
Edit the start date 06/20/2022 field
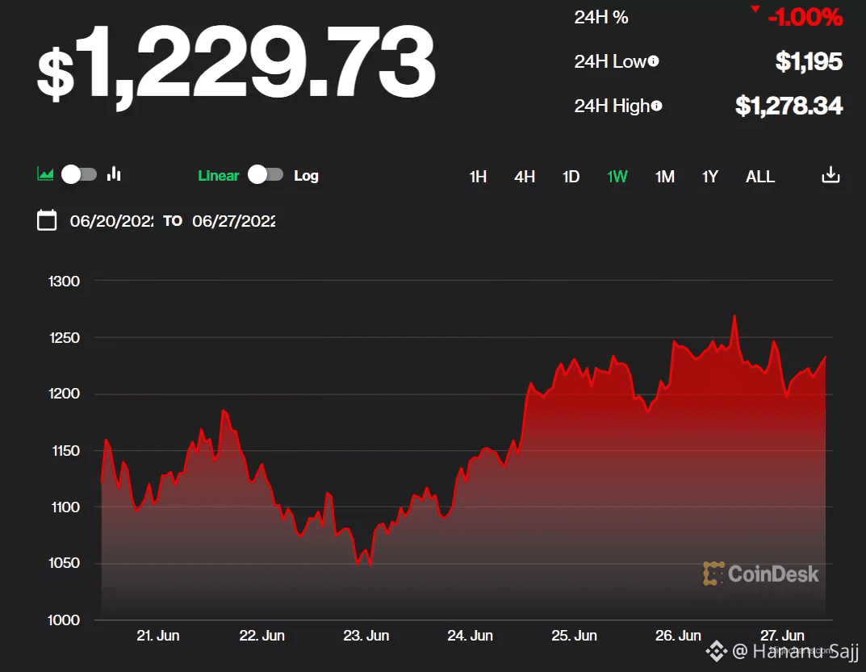click(x=111, y=221)
